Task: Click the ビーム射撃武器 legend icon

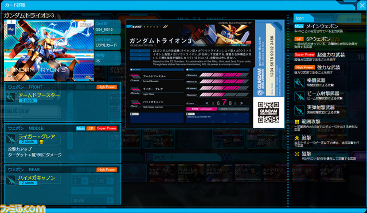Action: point(299,96)
